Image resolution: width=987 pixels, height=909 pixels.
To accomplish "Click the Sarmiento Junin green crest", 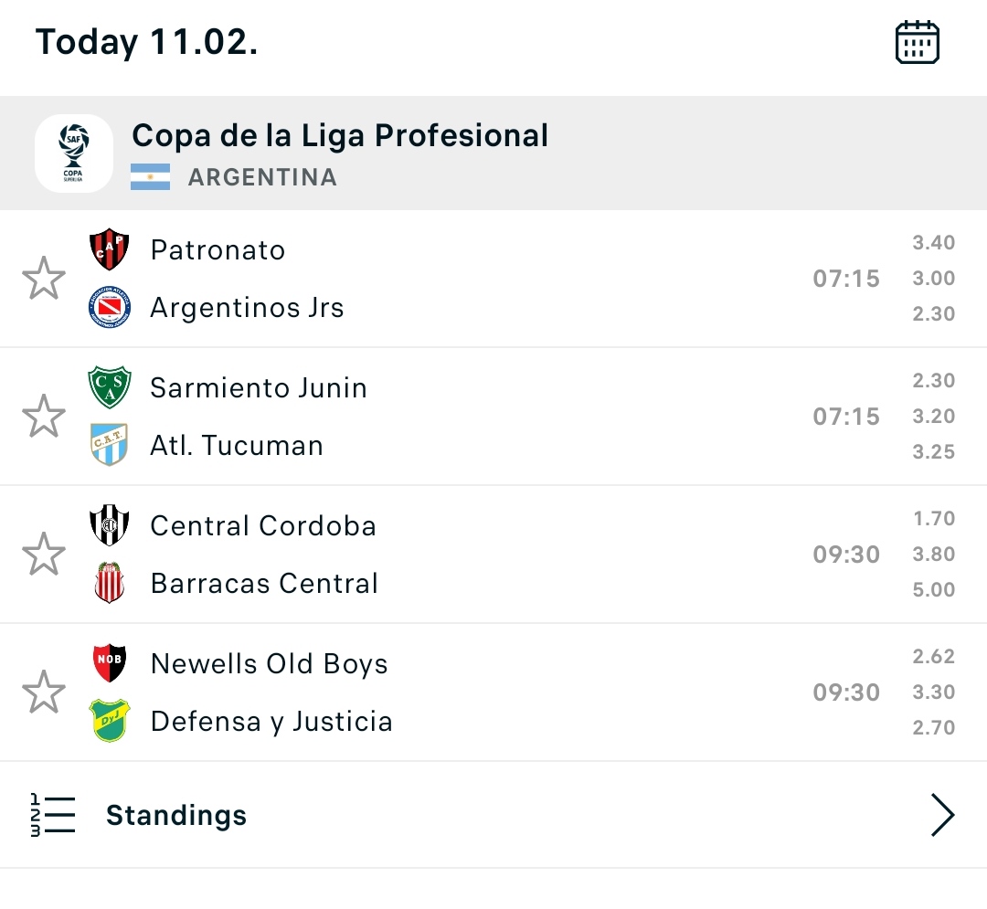I will [x=110, y=386].
